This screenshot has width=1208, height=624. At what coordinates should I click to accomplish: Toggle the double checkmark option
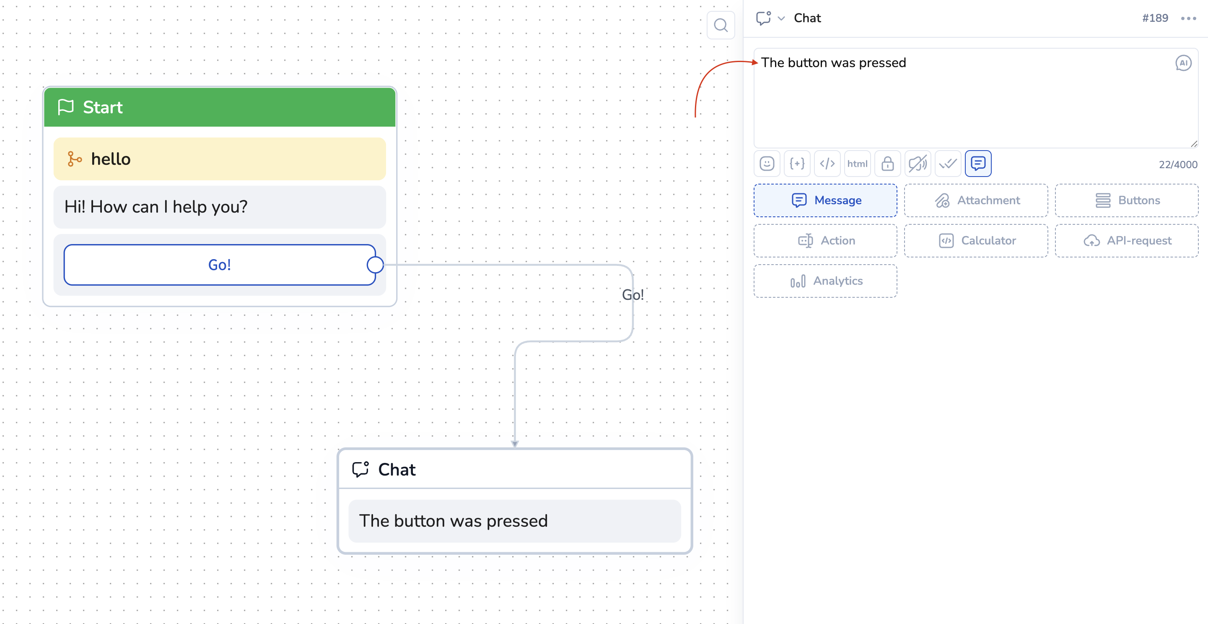tap(947, 163)
